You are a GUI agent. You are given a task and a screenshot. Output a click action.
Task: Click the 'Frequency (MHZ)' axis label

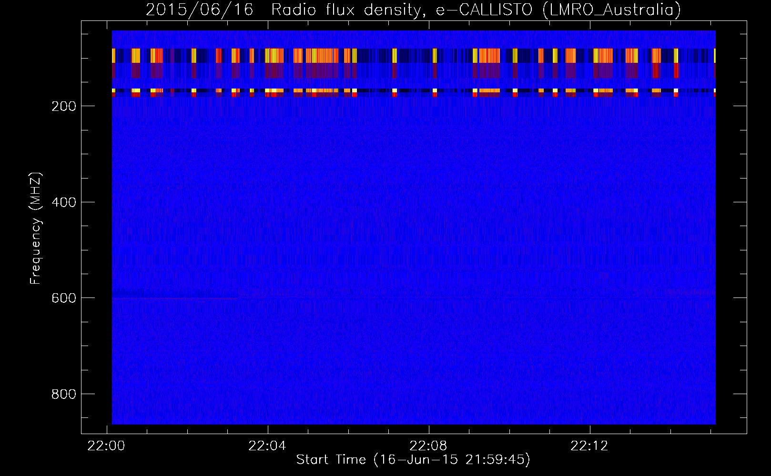click(x=36, y=228)
